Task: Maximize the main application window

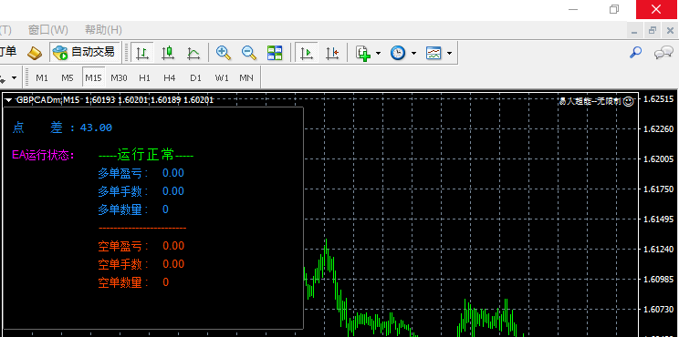Action: (614, 9)
